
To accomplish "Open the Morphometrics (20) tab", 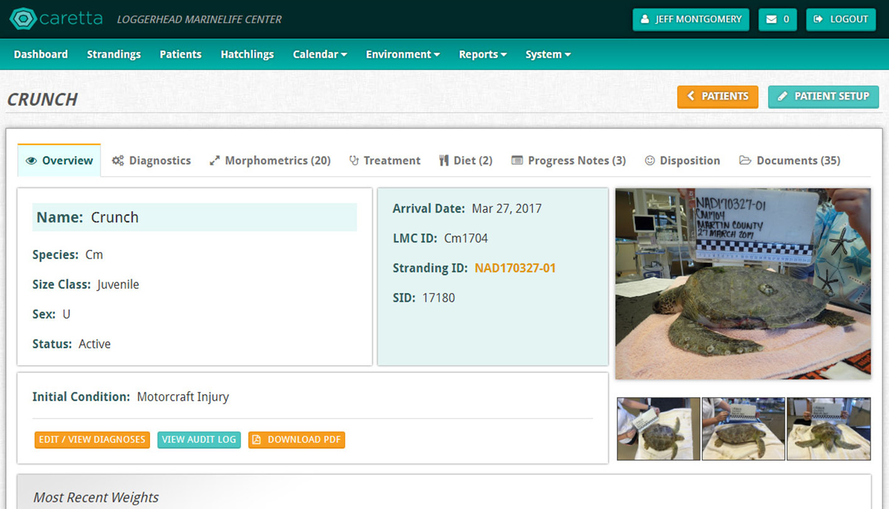I will pyautogui.click(x=270, y=161).
